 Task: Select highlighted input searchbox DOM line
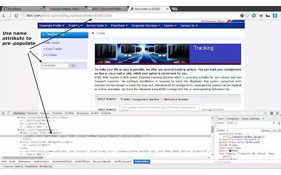pyautogui.click(x=105, y=136)
